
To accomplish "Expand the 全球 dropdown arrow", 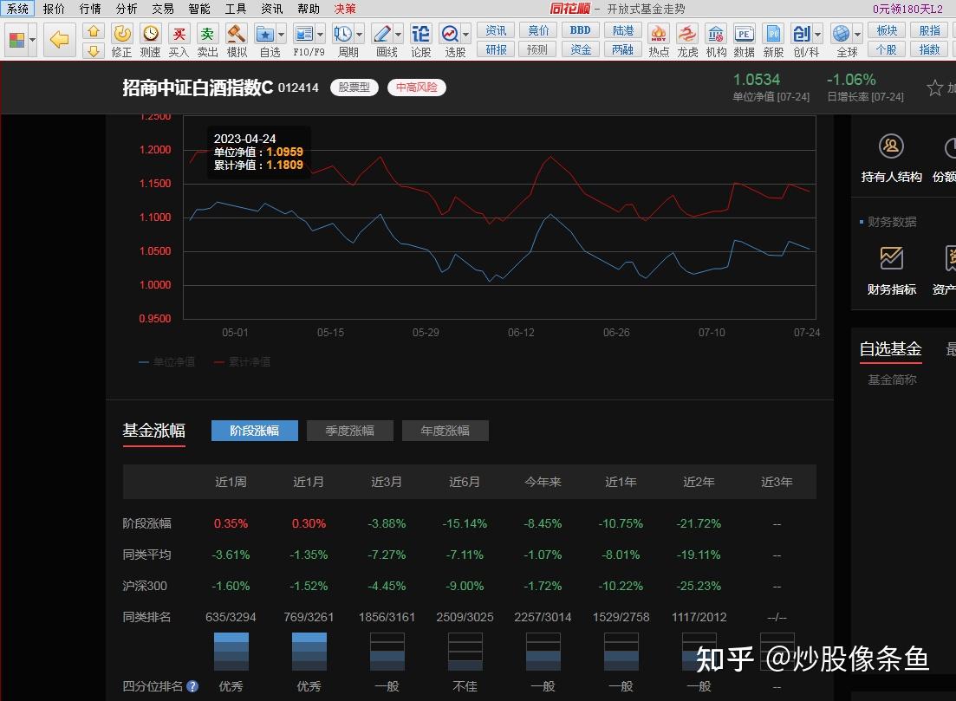I will tap(857, 34).
